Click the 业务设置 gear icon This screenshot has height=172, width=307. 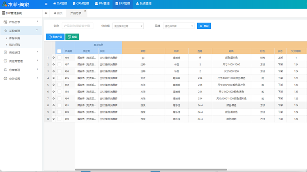pos(5,78)
